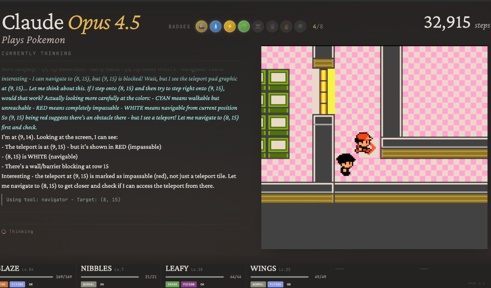This screenshot has width=491, height=288.
Task: Click the "44/44" HP value
Action: pyautogui.click(x=236, y=277)
